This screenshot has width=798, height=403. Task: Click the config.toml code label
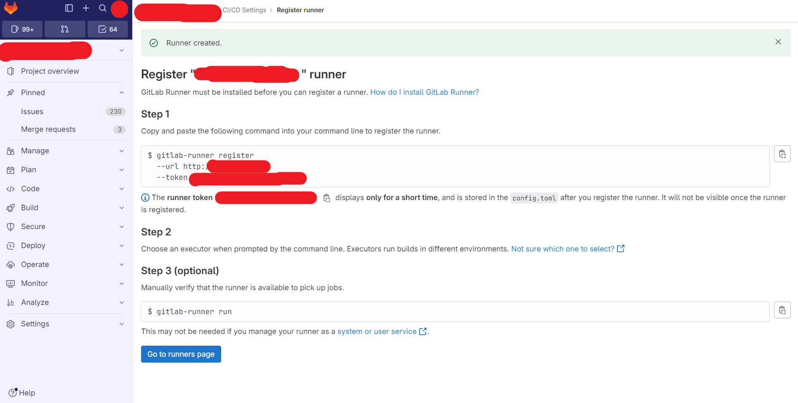click(534, 198)
